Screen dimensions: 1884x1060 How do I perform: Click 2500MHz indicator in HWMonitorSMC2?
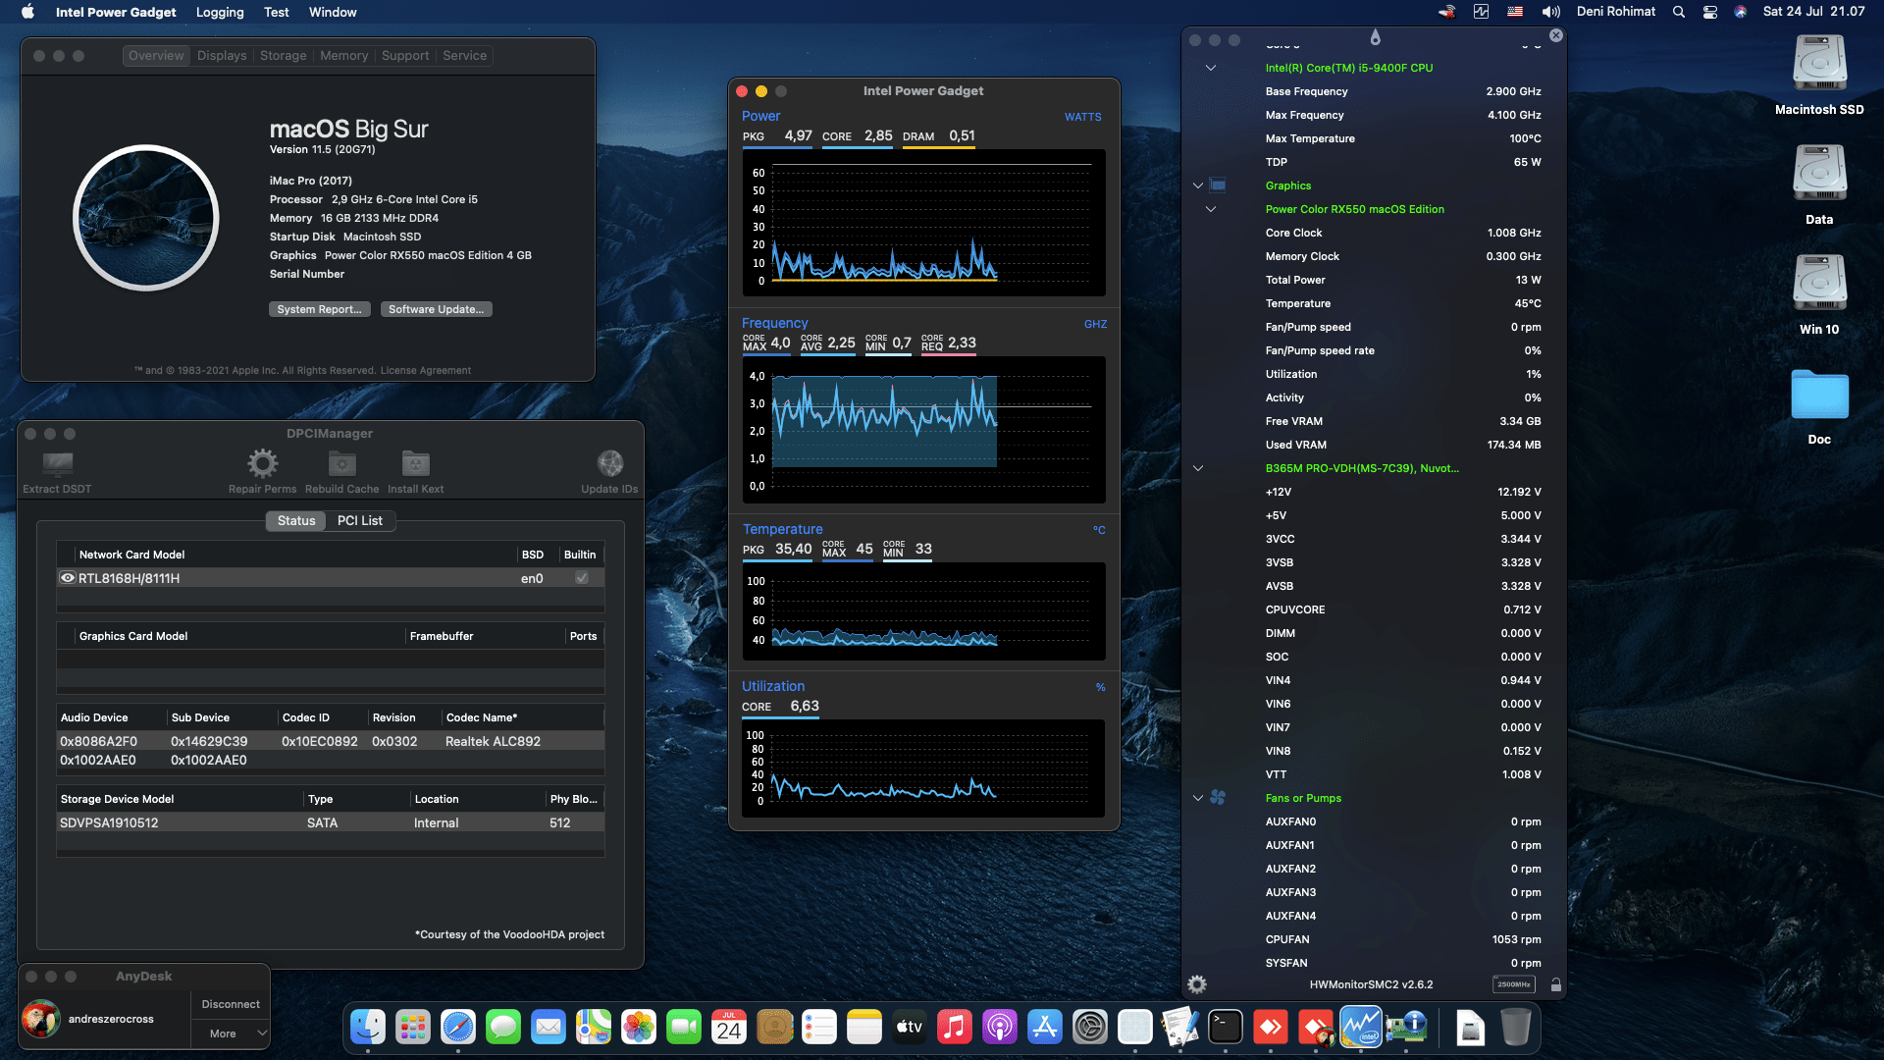1513,984
